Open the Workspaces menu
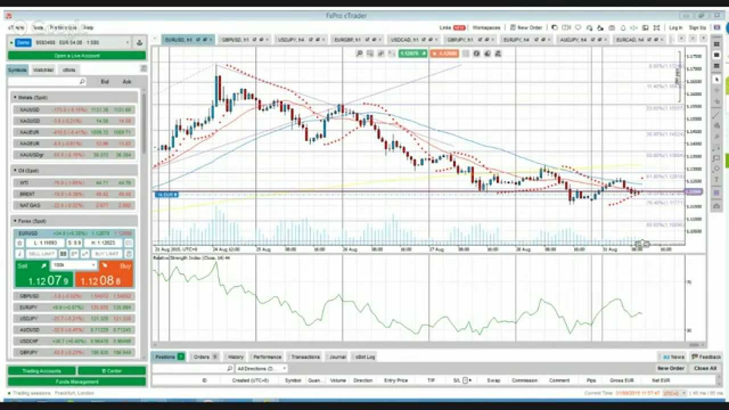Viewport: 729px width, 410px height. tap(486, 27)
